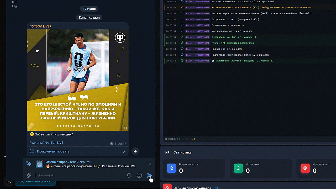
Task: Click the green success count 3 in log footer
Action: [185, 139]
